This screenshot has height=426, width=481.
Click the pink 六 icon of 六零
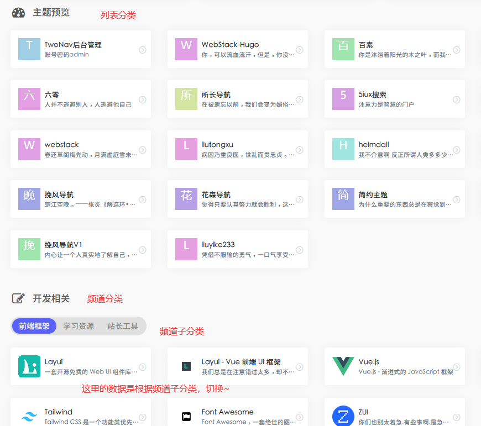[x=29, y=99]
